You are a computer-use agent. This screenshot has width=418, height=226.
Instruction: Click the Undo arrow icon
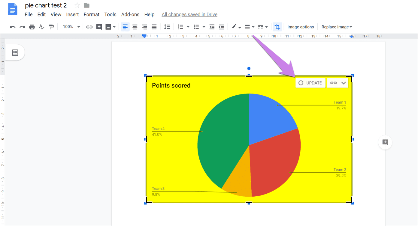coord(13,27)
